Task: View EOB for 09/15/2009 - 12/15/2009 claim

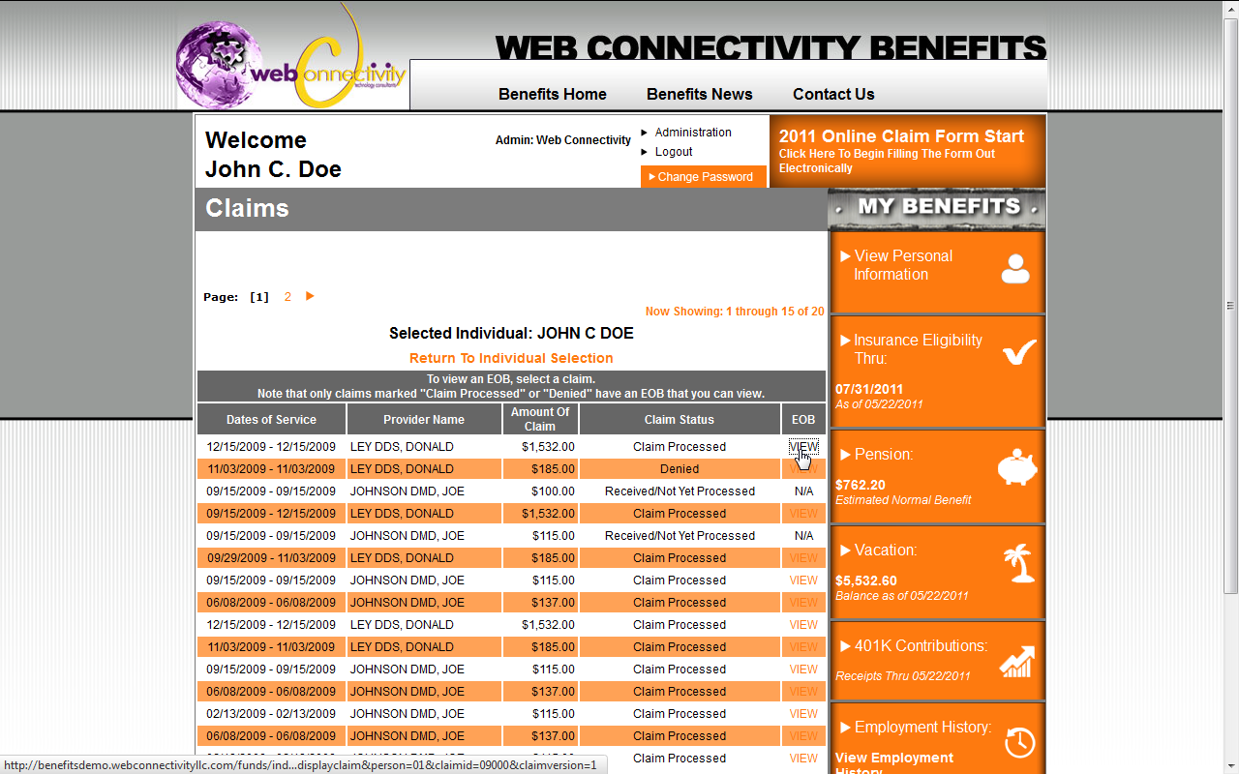Action: coord(803,514)
